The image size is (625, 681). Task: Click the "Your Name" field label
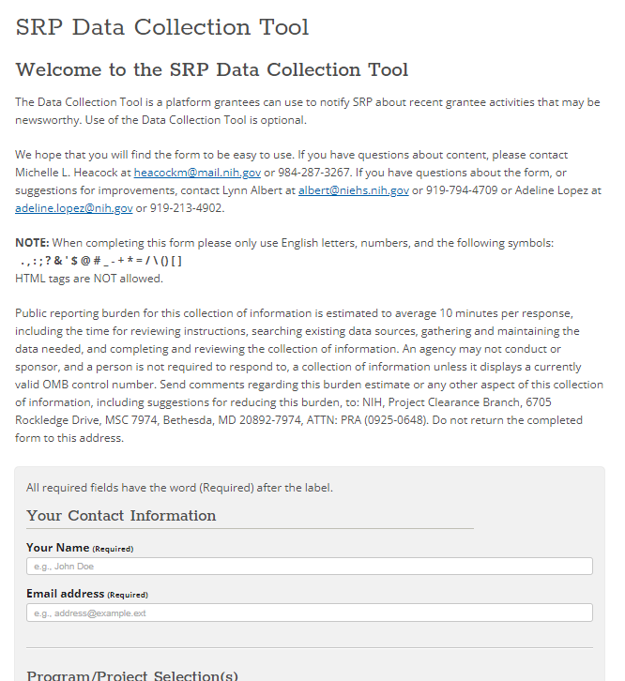[x=57, y=548]
